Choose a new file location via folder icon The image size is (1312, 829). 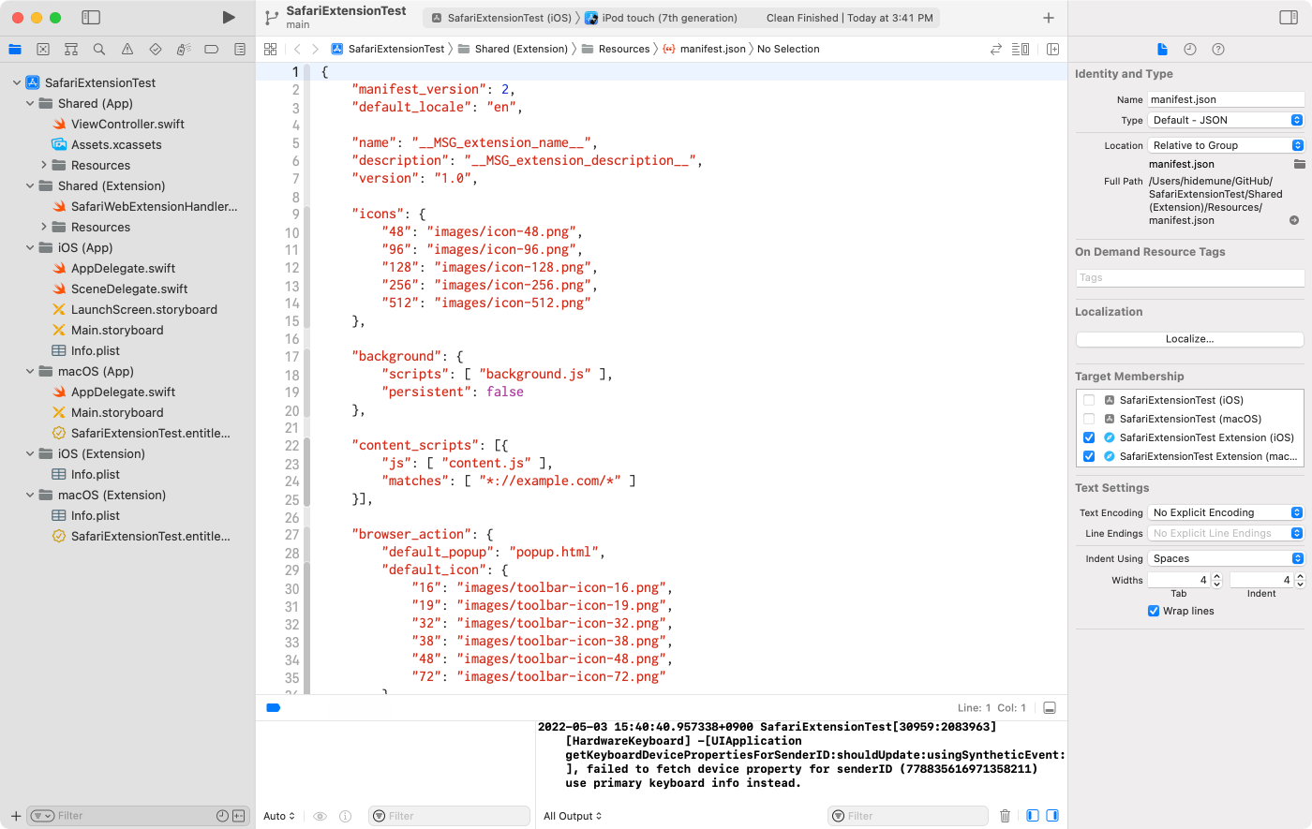pos(1300,164)
